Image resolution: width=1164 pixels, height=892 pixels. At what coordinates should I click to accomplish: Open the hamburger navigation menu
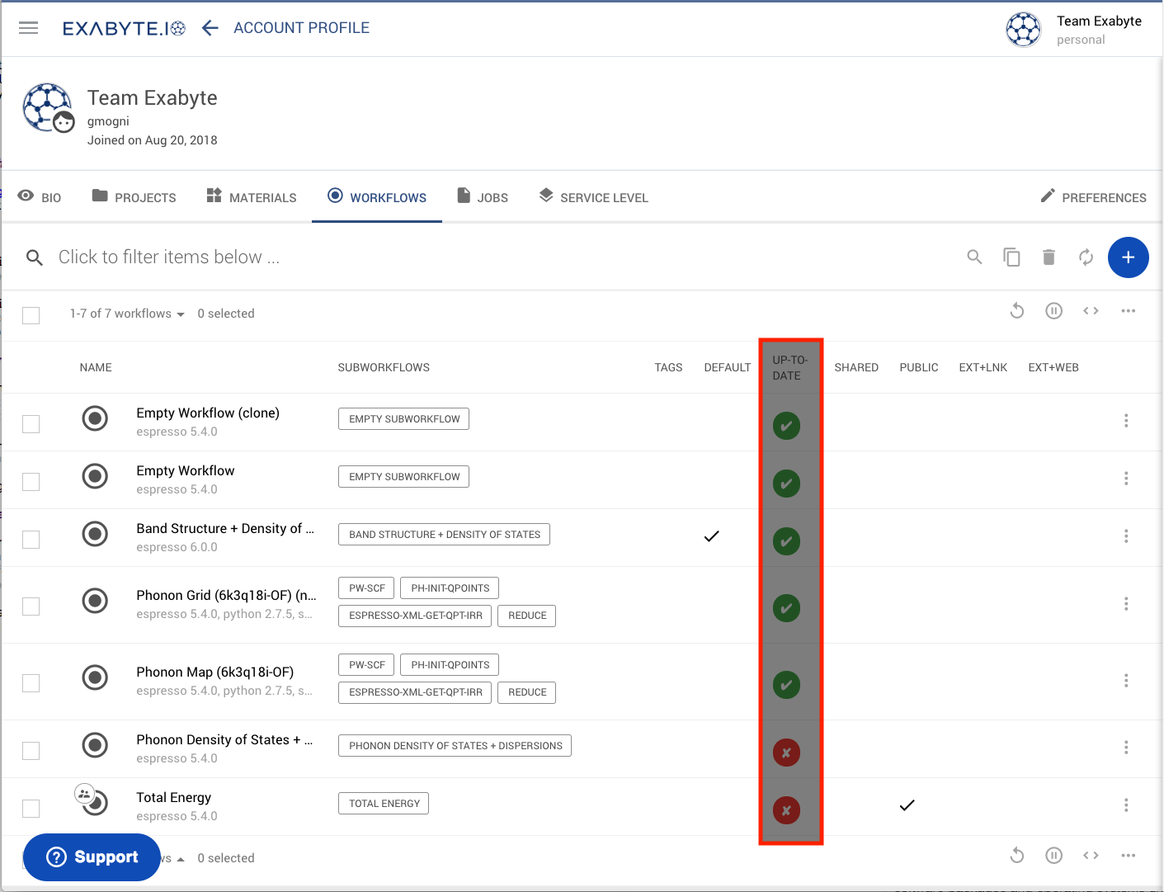[28, 27]
